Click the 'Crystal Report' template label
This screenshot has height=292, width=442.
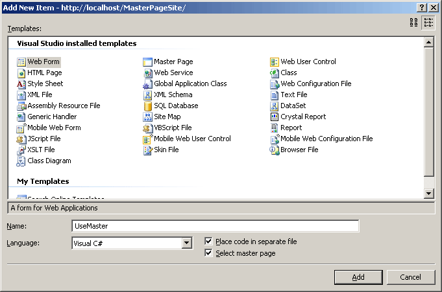[x=303, y=117]
